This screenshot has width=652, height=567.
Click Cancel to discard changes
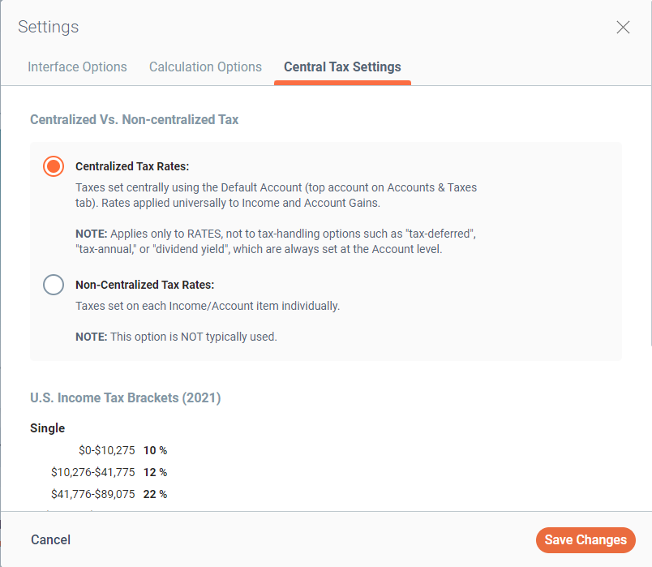[50, 539]
